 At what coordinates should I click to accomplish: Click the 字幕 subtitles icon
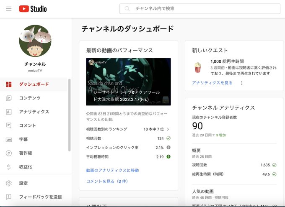(x=9, y=140)
